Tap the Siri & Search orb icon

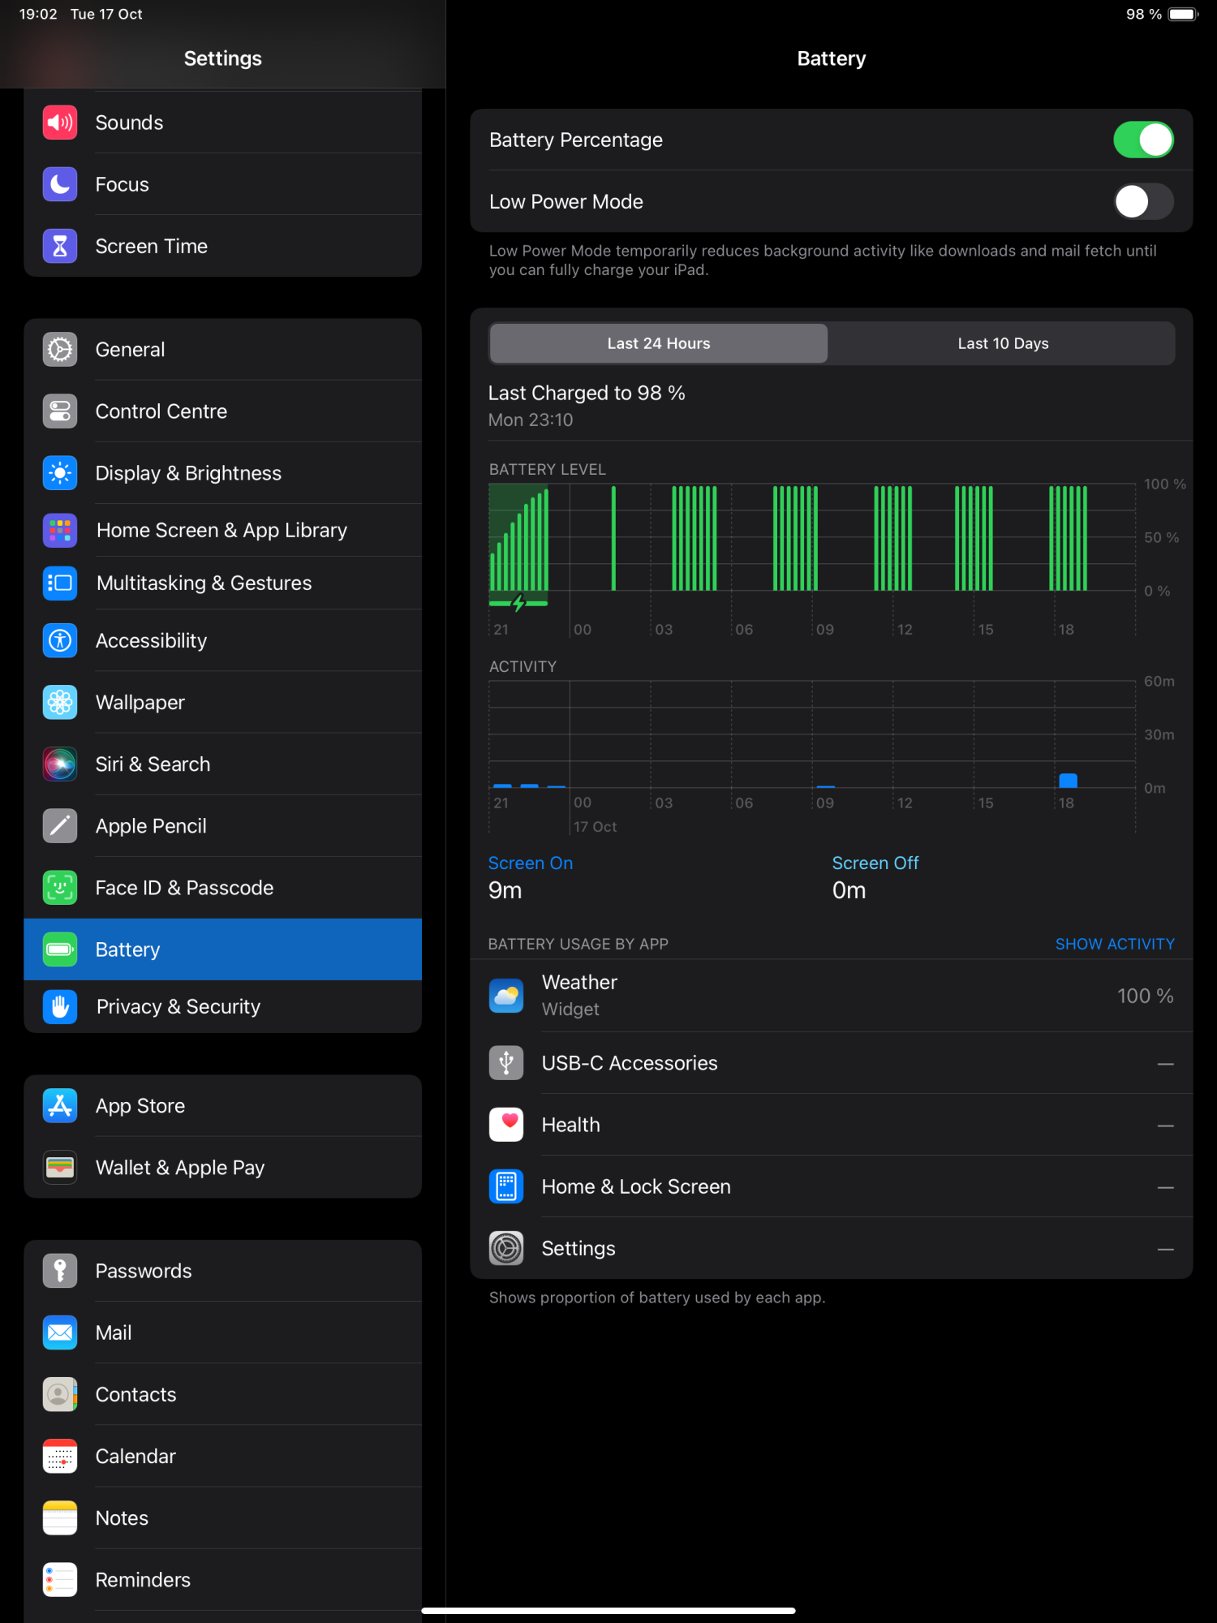tap(60, 764)
